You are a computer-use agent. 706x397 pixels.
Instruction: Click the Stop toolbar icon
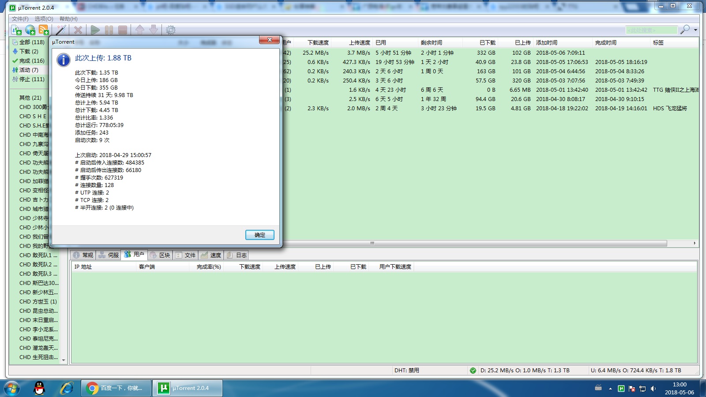click(x=123, y=30)
